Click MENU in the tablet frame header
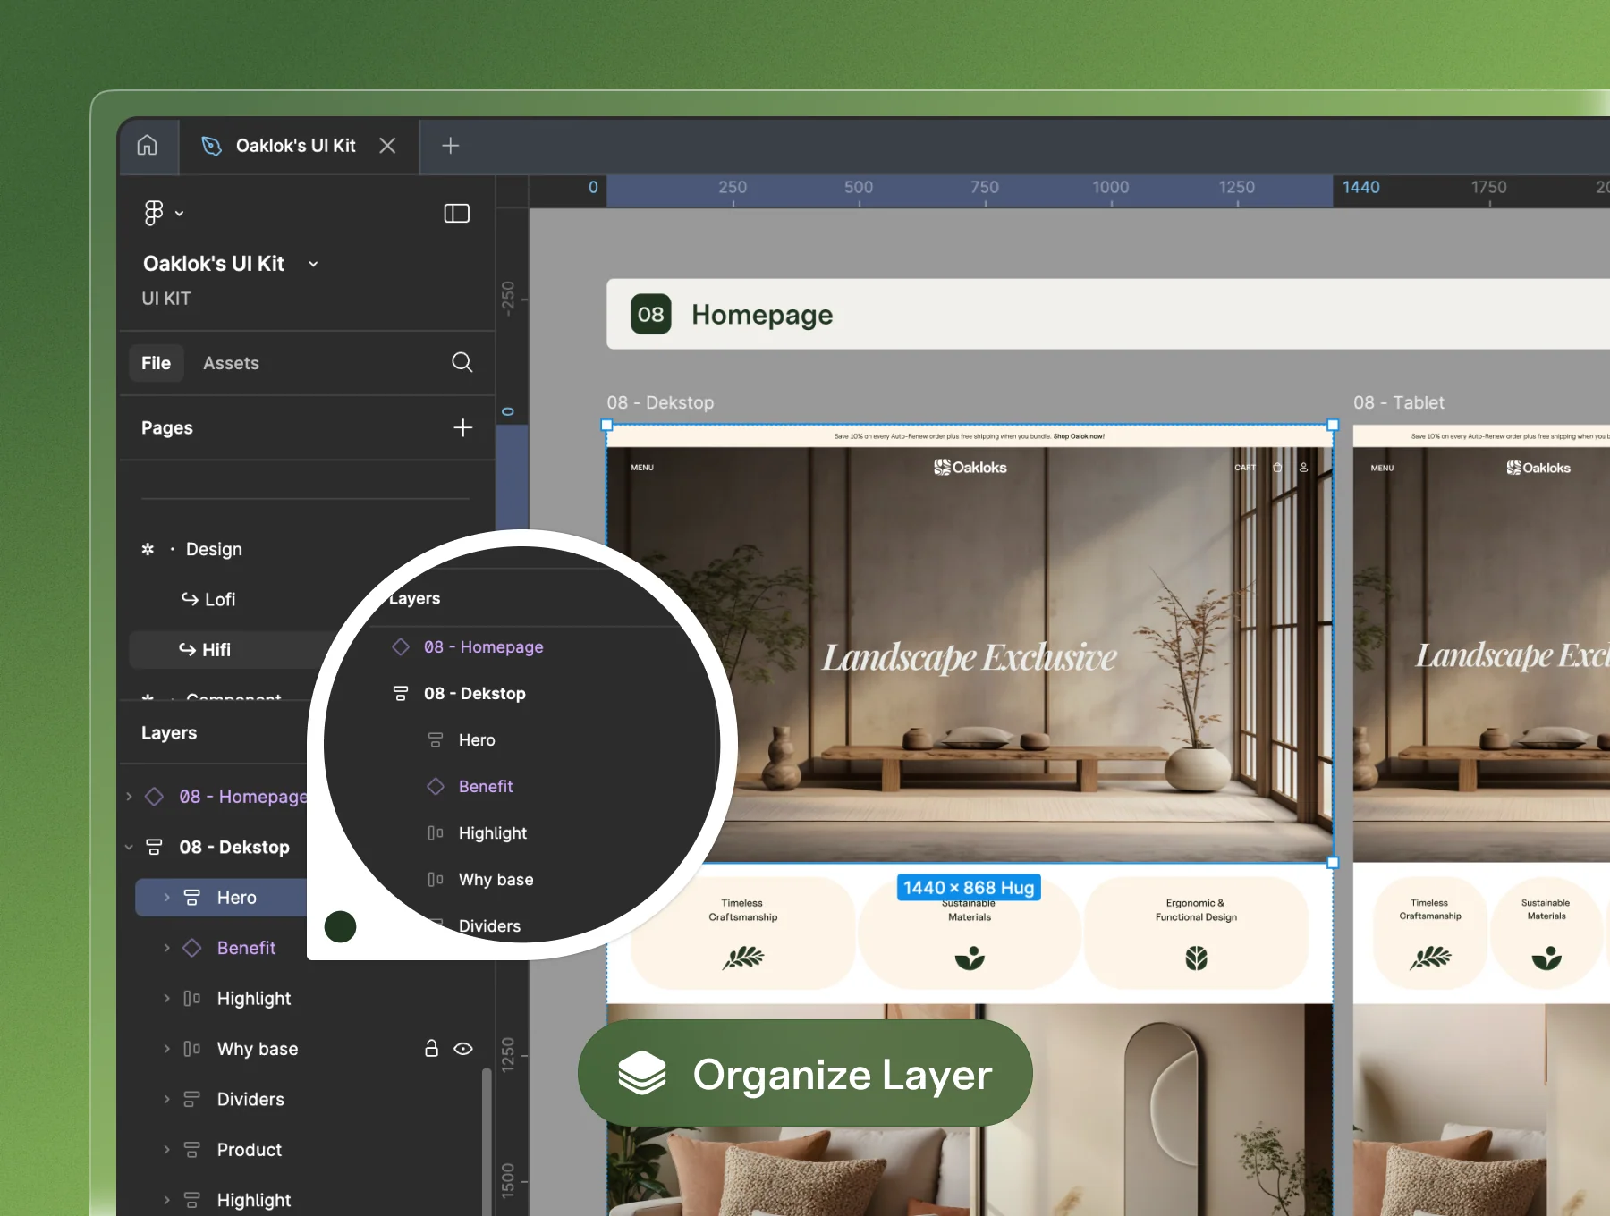 click(x=1382, y=468)
